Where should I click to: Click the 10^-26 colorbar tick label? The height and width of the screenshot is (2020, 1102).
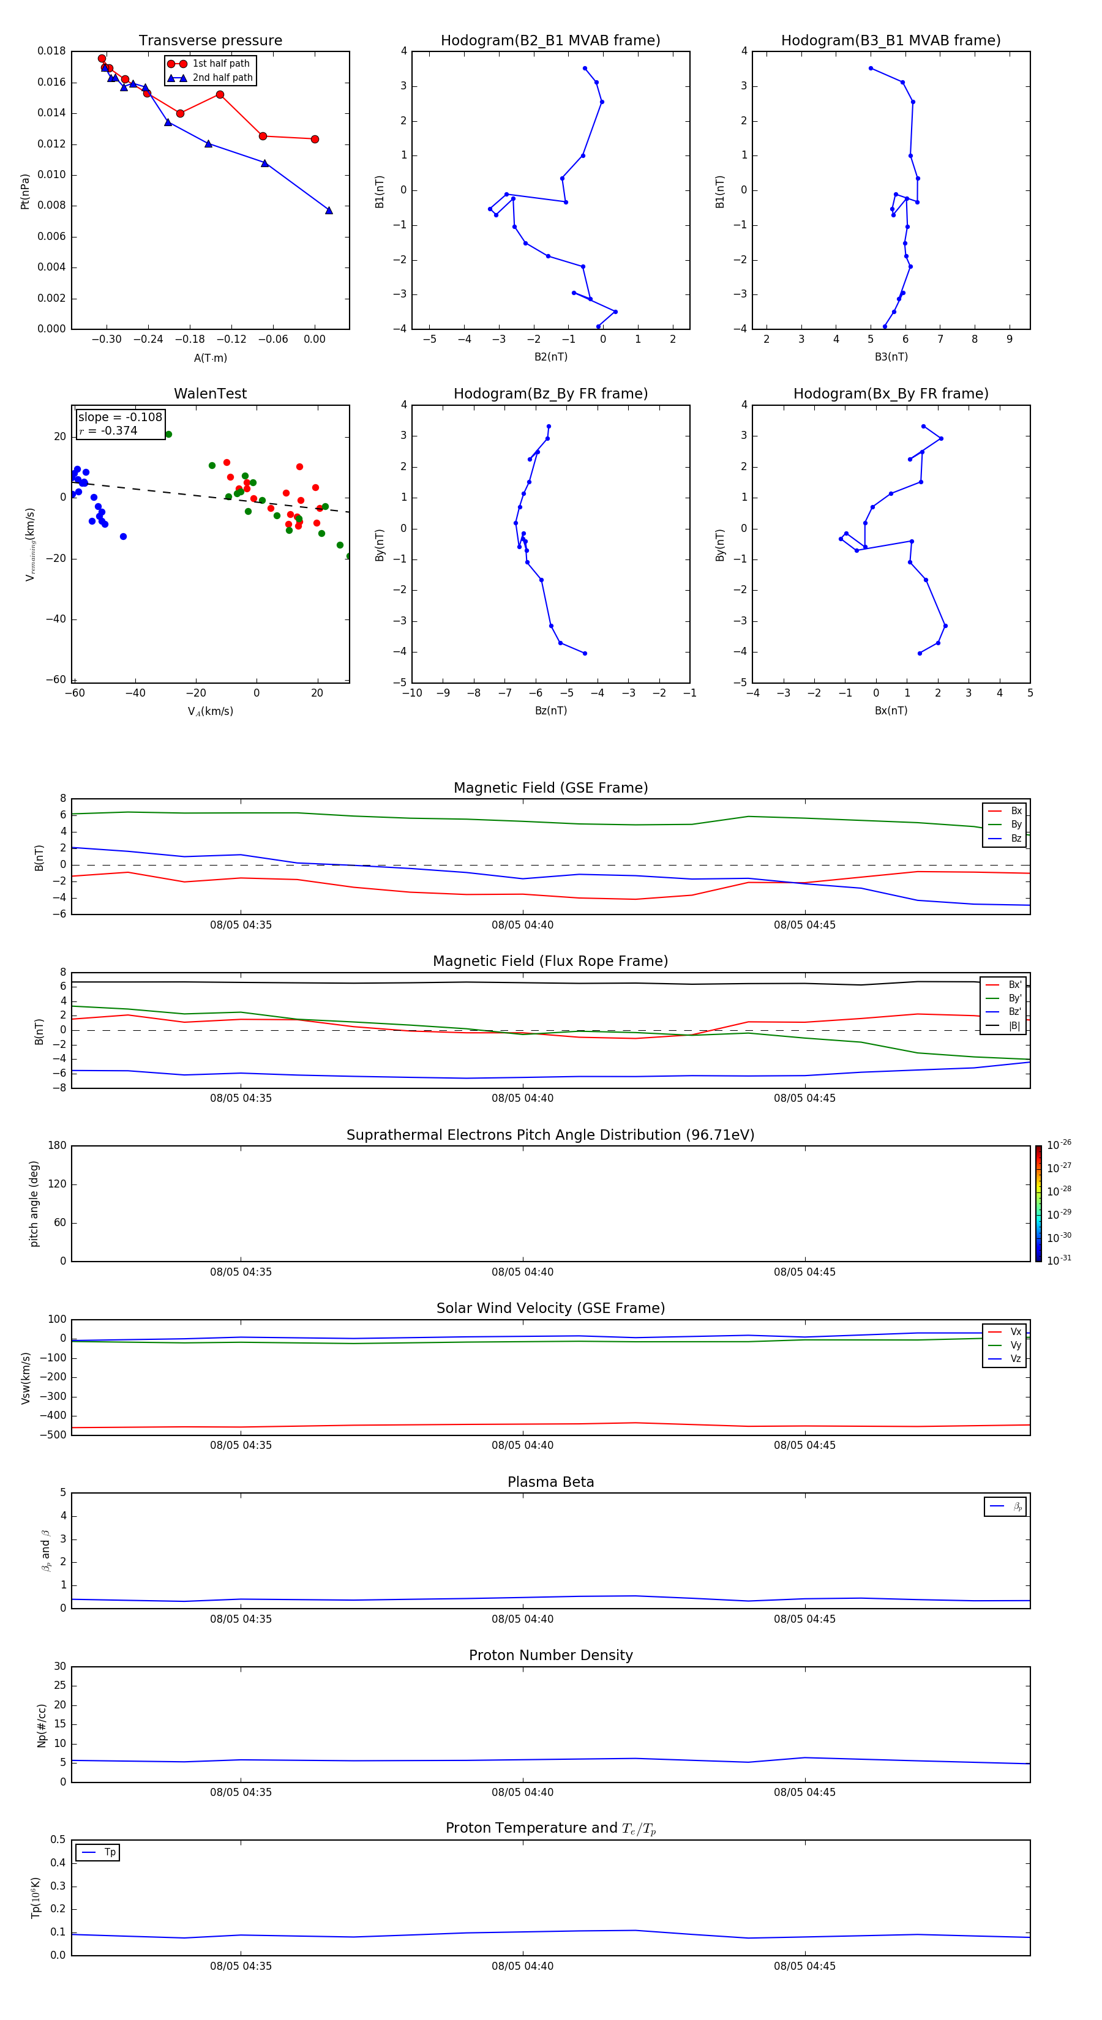click(1059, 1145)
